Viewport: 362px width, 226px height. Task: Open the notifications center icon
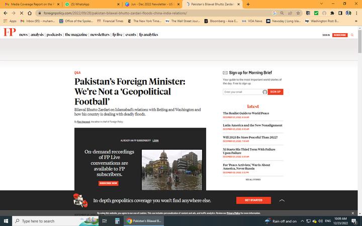click(354, 221)
